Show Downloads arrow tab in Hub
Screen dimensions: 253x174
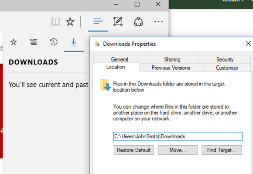pyautogui.click(x=74, y=42)
